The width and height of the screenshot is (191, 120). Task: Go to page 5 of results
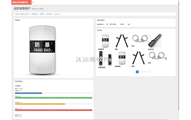coord(147,72)
